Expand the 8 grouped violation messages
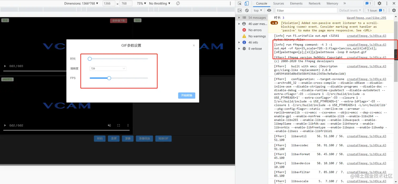Screen dimensions: 398x184 (274, 23)
